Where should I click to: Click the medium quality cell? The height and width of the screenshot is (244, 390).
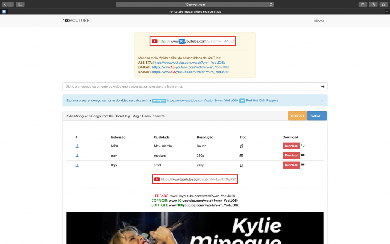160,156
